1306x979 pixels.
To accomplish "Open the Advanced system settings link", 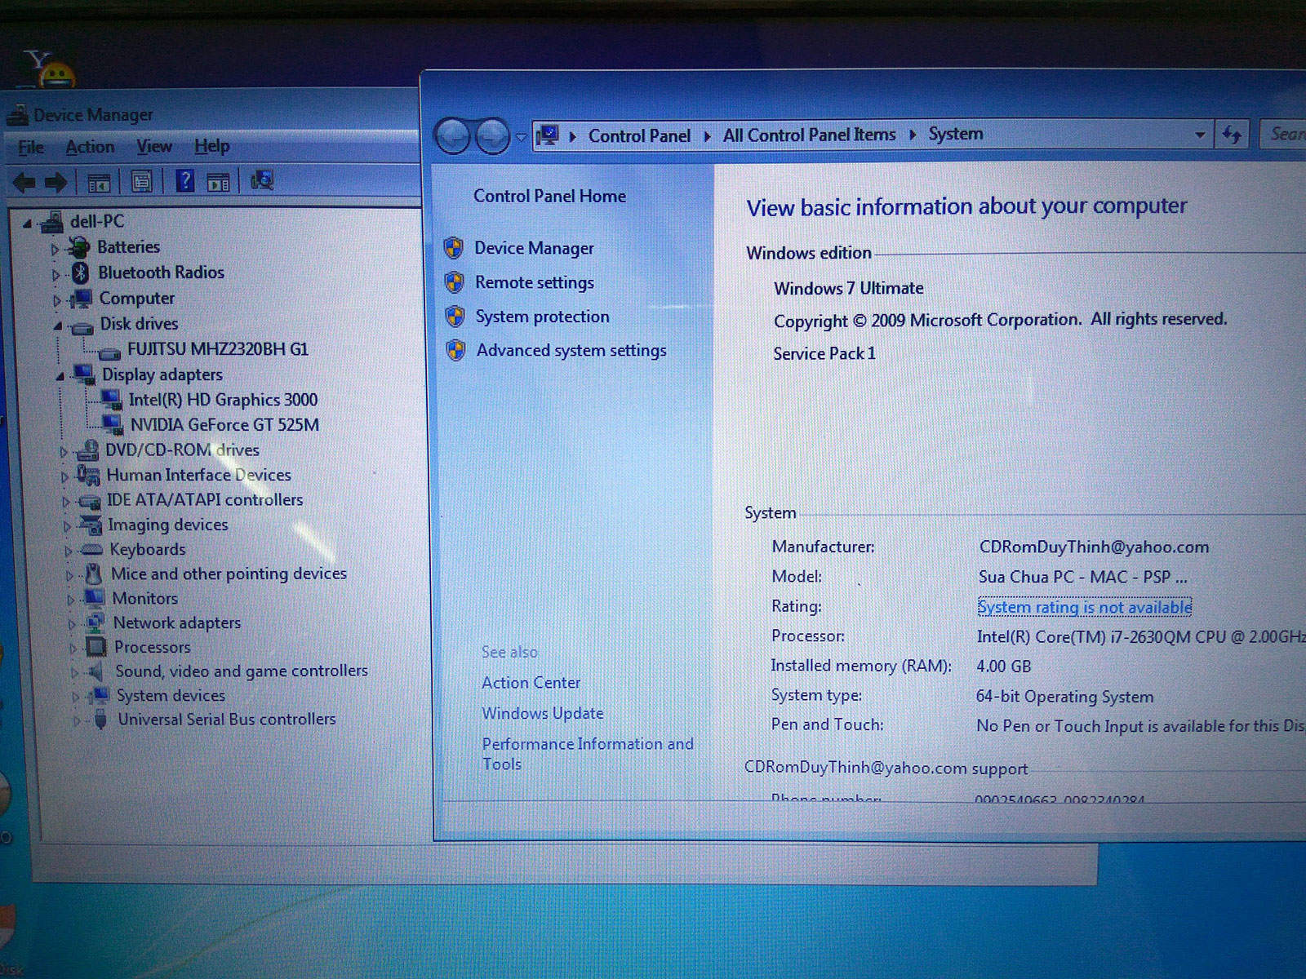I will [x=571, y=351].
